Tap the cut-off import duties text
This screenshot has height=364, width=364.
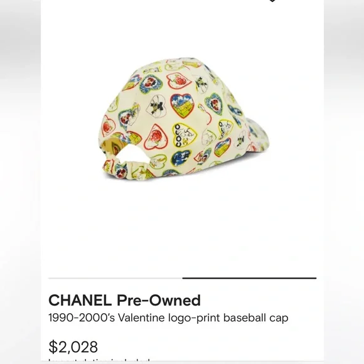pyautogui.click(x=99, y=361)
